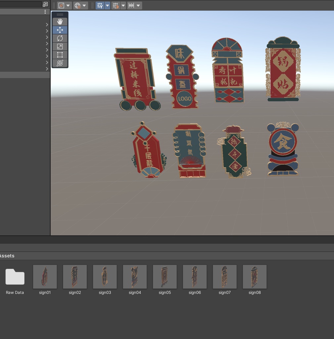
Task: Choose the Scale tool
Action: [x=60, y=46]
